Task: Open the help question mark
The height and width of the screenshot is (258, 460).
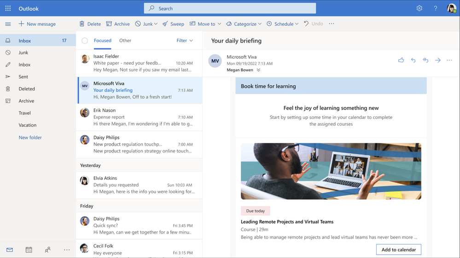Action: click(435, 8)
